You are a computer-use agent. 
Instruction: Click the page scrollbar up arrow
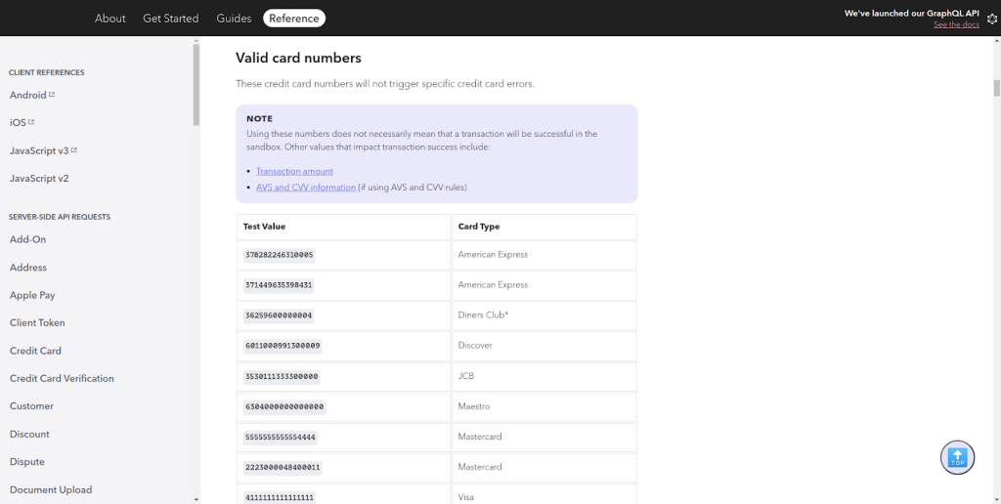tap(996, 41)
